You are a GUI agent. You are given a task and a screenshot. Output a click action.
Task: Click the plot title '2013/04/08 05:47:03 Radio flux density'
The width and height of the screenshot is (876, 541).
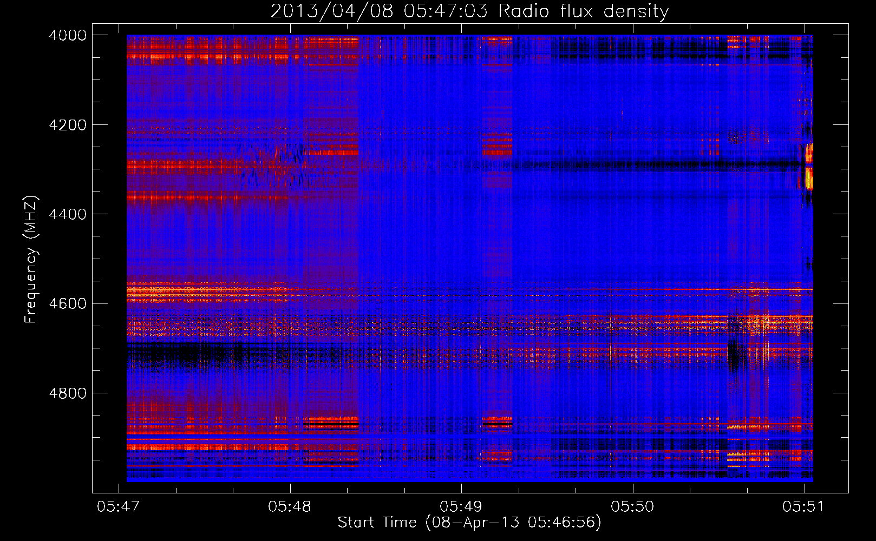[x=469, y=11]
